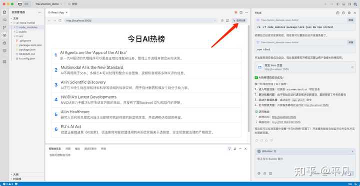Go forward in preview browser
Image resolution: width=360 pixels, height=186 pixels.
click(54, 20)
